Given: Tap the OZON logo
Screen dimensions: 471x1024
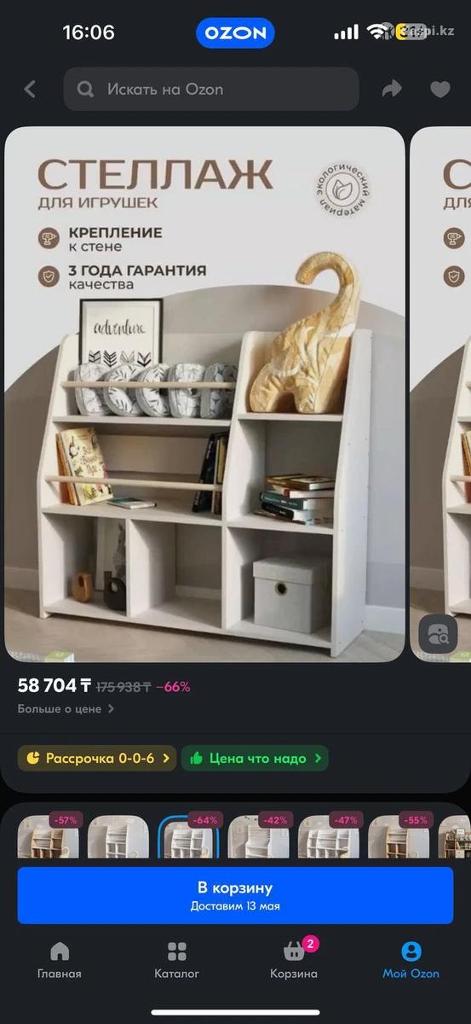Looking at the screenshot, I should click(x=235, y=33).
